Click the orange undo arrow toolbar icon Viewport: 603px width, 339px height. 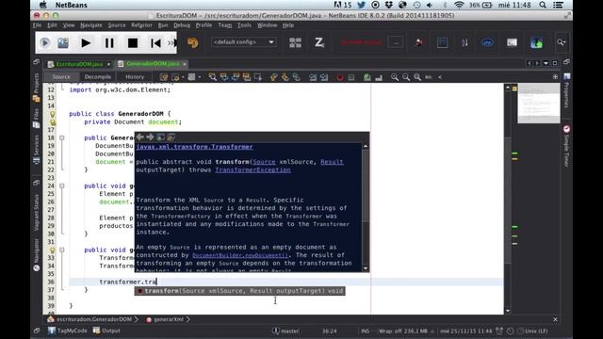tap(192, 42)
